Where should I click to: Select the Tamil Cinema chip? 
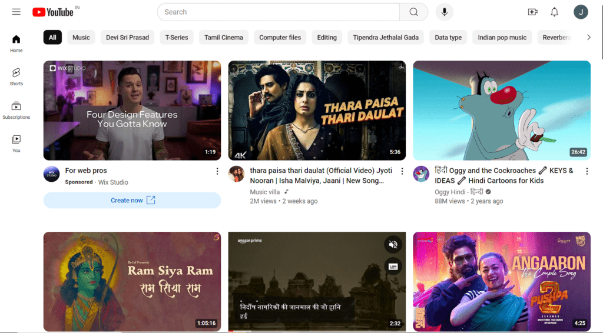click(x=223, y=37)
